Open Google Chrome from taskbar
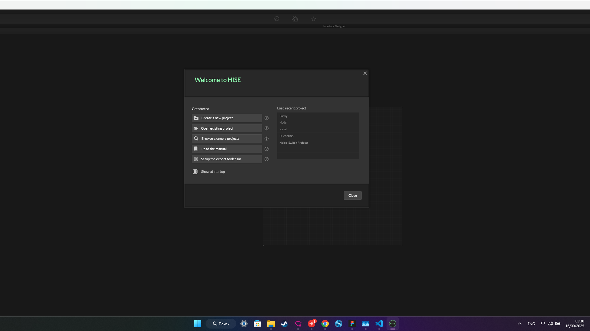The height and width of the screenshot is (331, 590). coord(325,324)
